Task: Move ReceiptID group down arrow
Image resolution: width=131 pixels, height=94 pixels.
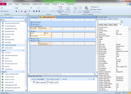Action: coord(91,79)
